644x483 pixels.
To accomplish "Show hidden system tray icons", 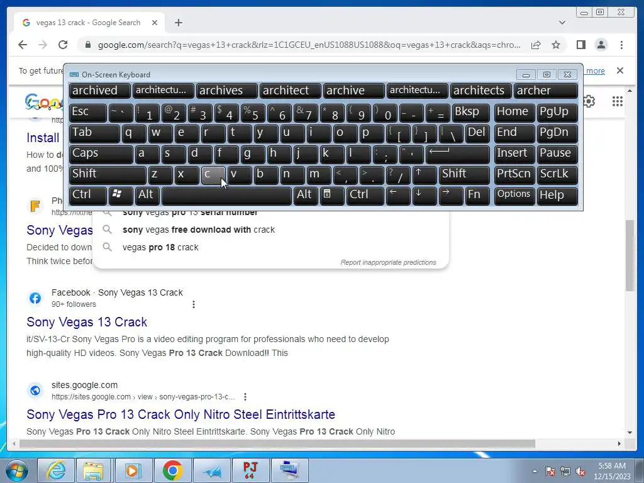I will (535, 471).
